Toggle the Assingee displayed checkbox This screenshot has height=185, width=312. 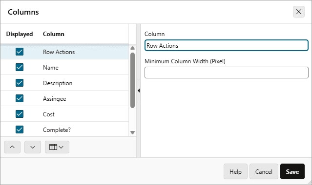[20, 98]
